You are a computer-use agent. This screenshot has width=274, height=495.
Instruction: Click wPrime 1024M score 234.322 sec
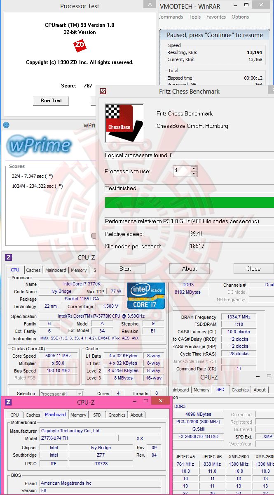[37, 186]
